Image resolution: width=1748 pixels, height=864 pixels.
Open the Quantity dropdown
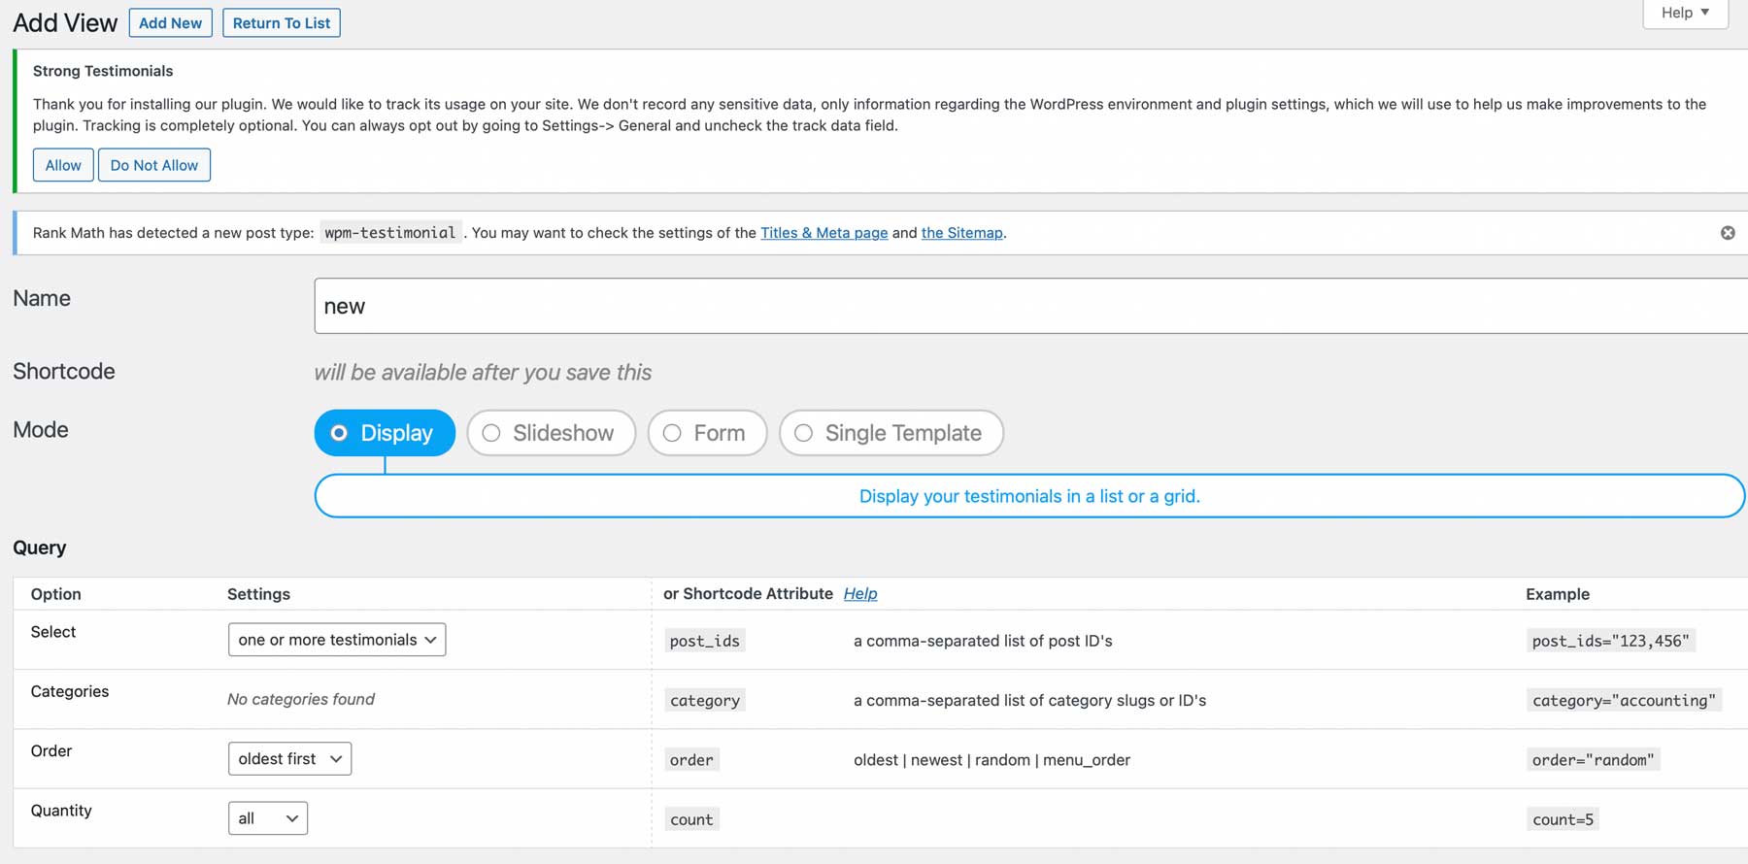pos(267,818)
